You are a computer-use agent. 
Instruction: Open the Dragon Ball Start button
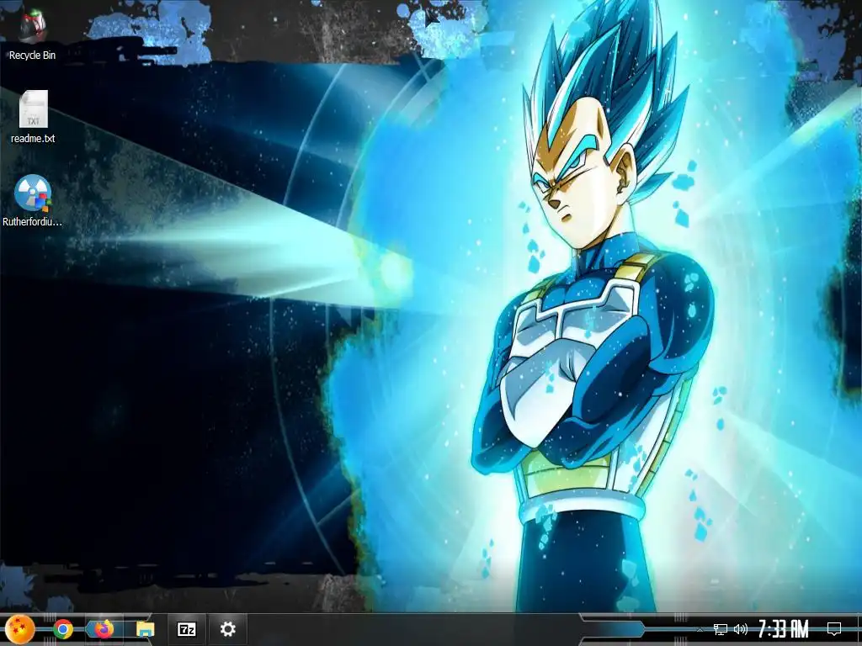[x=20, y=629]
